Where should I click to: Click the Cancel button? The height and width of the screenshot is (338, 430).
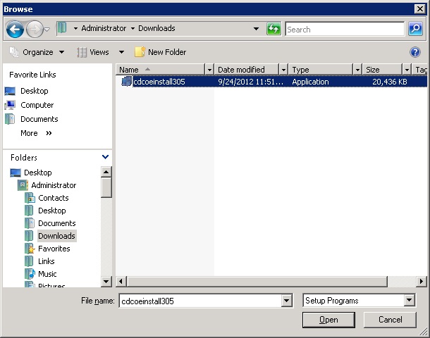(390, 320)
